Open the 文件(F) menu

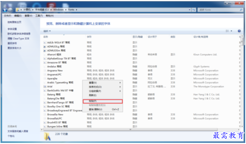tap(8, 16)
